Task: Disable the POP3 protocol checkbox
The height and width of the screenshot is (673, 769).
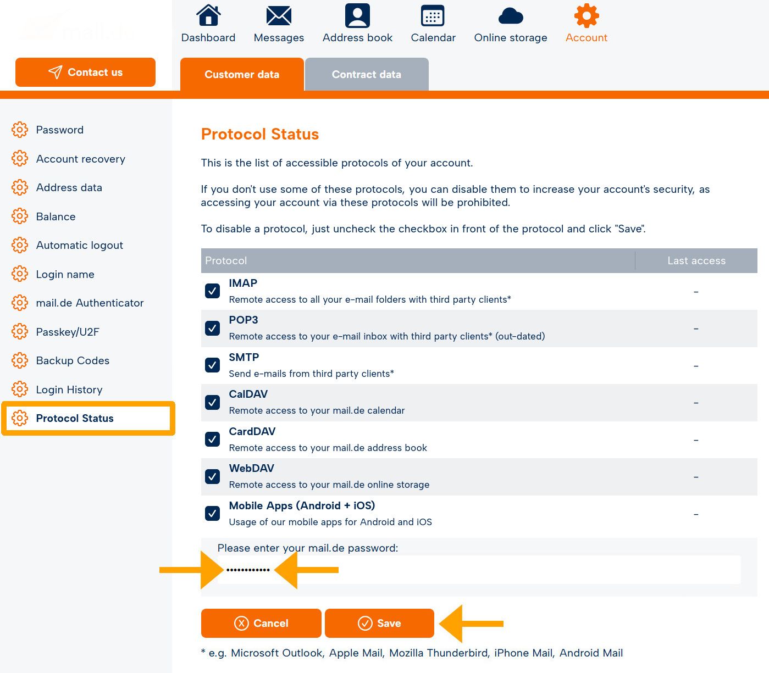Action: (x=213, y=328)
